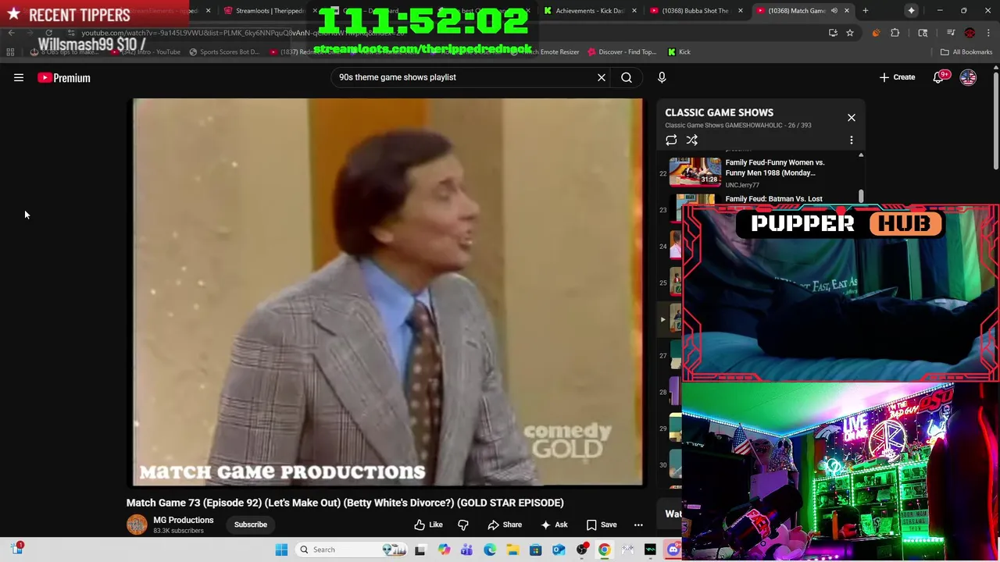Open File Explorer from taskbar
Screen dimensions: 1000x562
[512, 550]
